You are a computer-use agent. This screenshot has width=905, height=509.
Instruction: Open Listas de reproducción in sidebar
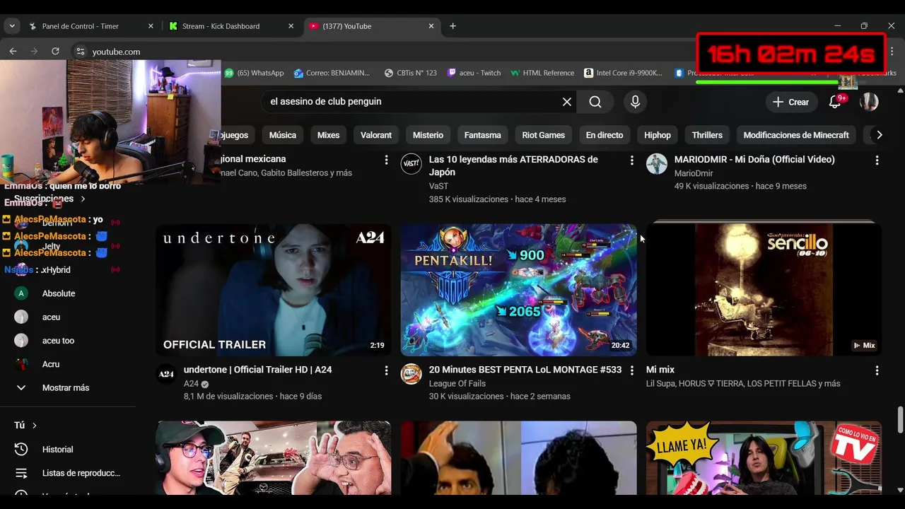pyautogui.click(x=68, y=473)
